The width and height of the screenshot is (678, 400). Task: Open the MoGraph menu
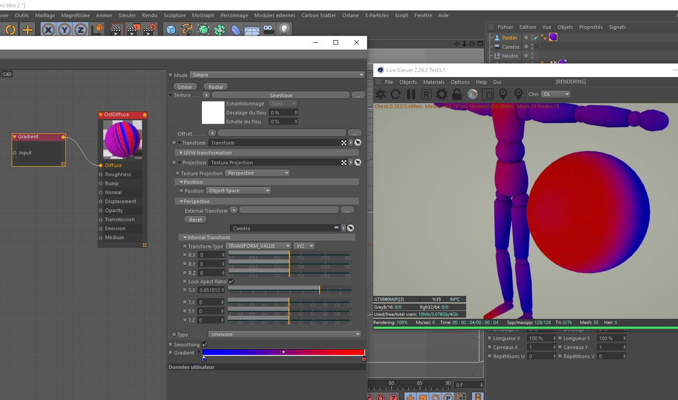(x=203, y=15)
